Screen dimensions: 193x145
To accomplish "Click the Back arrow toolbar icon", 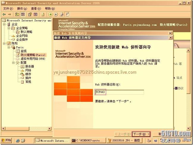I will 4,15.
